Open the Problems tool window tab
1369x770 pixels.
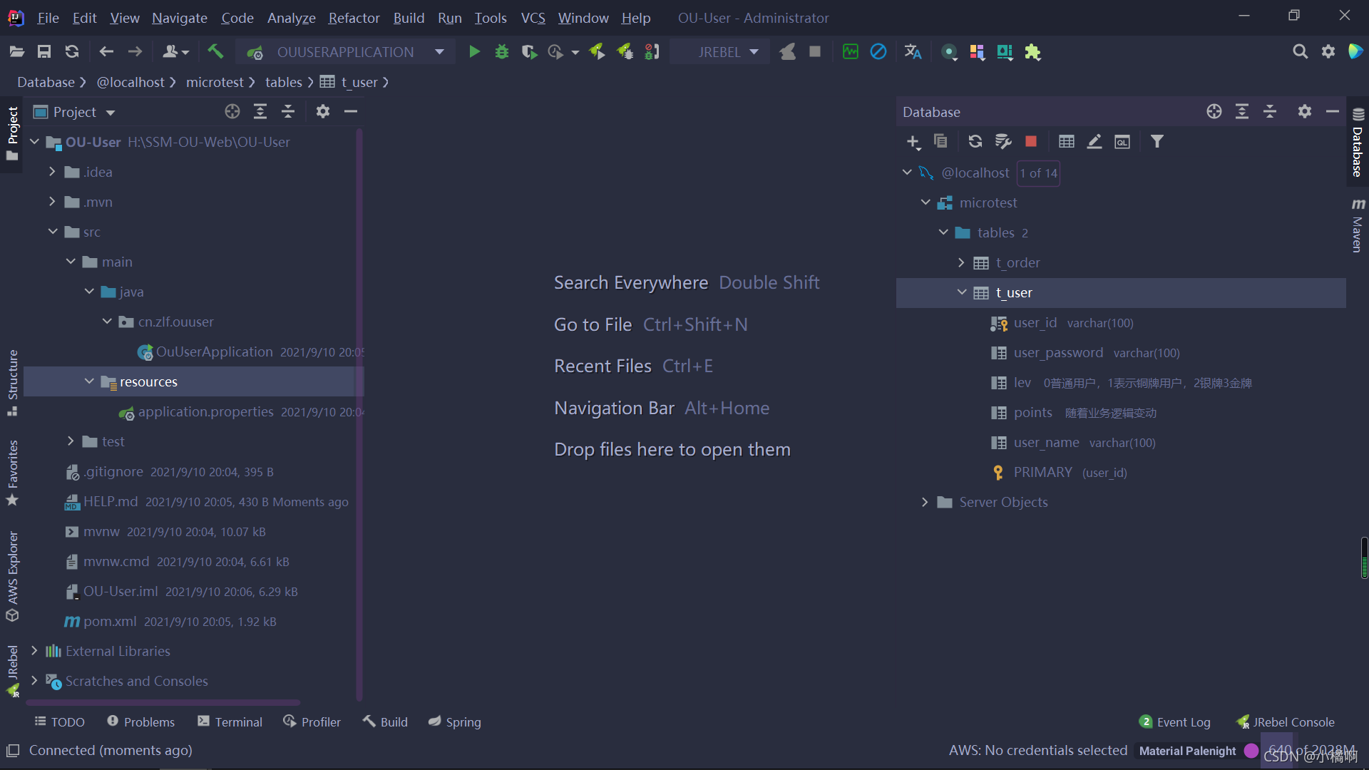pos(140,722)
